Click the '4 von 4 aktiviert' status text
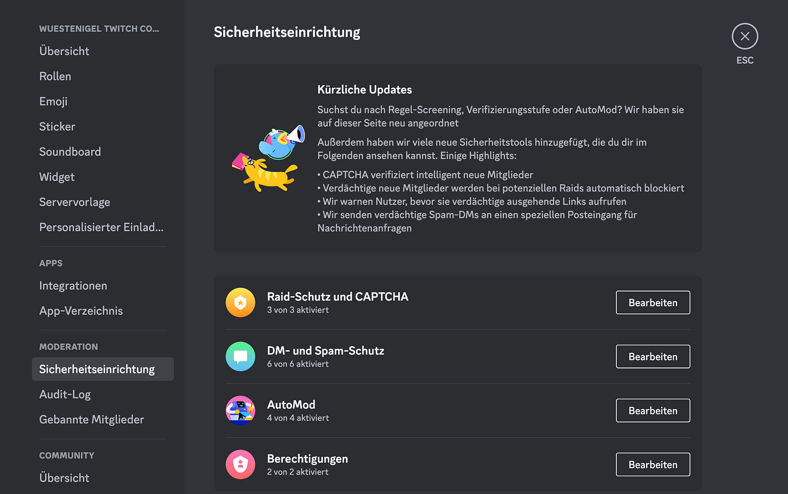The height and width of the screenshot is (494, 788). tap(298, 418)
